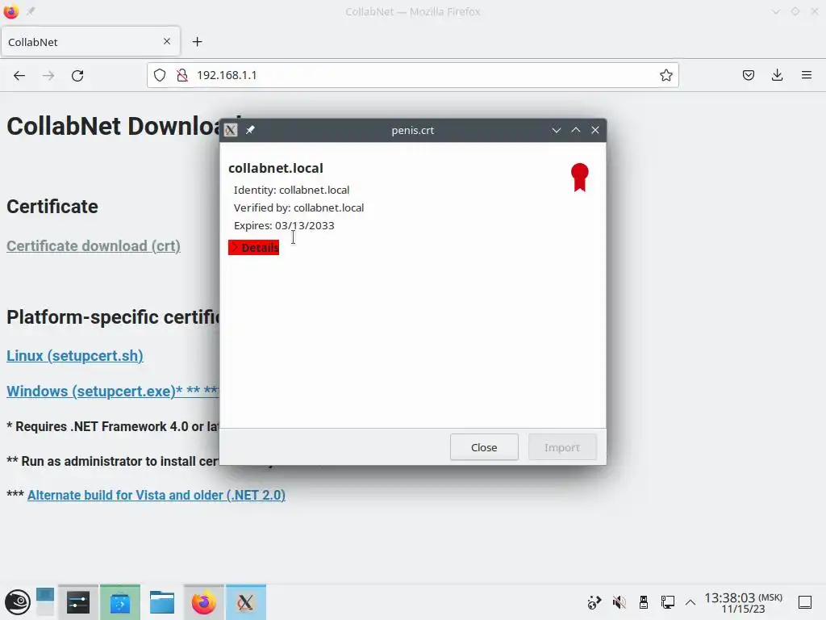
Task: Maximize the penis.crt dialog window
Action: pyautogui.click(x=576, y=130)
